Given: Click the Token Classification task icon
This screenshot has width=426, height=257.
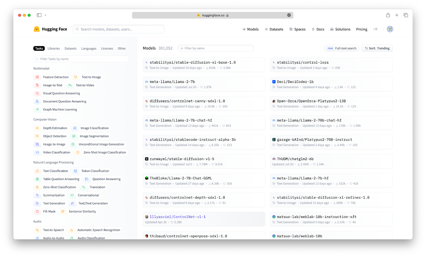Looking at the screenshot, I should 76,171.
